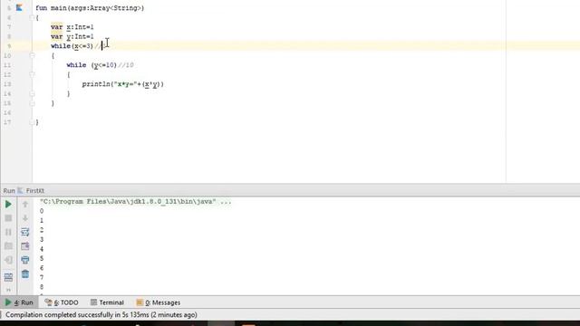The width and height of the screenshot is (580, 326).
Task: Click the inner while block end fold marker
Action: [32, 94]
